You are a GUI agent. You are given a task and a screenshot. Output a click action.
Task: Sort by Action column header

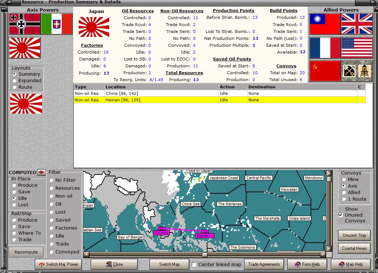coord(233,87)
